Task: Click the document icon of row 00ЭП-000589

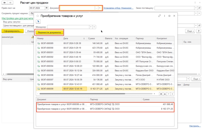Action: [39, 43]
